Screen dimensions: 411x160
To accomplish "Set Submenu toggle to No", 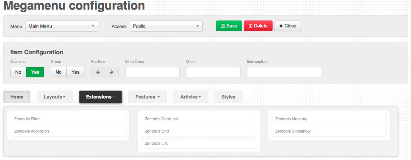I will click(18, 72).
